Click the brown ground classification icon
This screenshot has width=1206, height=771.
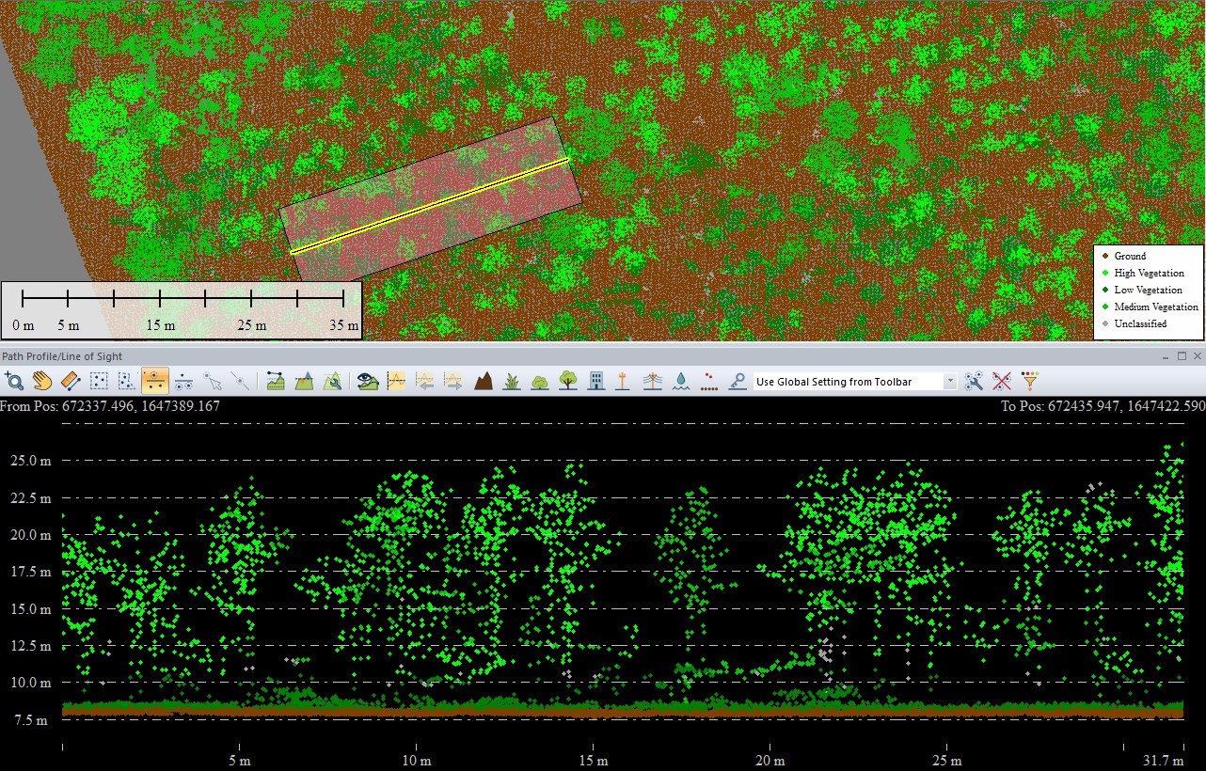point(484,381)
